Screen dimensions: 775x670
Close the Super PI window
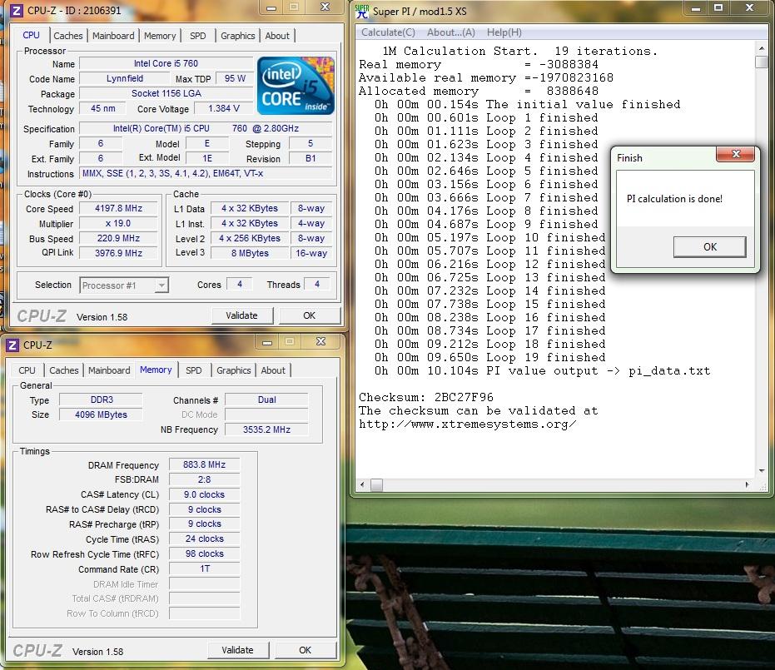[749, 7]
